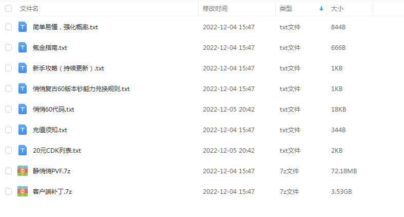Click the icon of 简单易懂,强化概率.txt
The image size is (404, 217).
click(23, 27)
